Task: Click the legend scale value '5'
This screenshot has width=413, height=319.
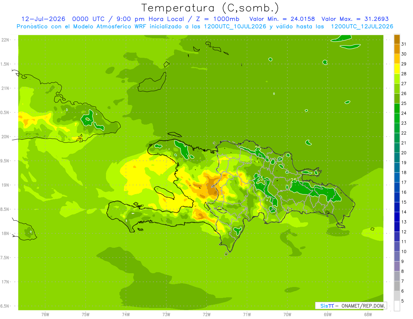Action: pyautogui.click(x=403, y=301)
